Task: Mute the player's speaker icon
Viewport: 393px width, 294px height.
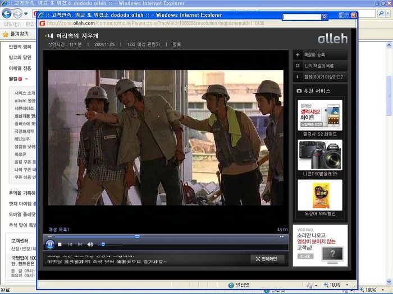Action: pos(90,244)
